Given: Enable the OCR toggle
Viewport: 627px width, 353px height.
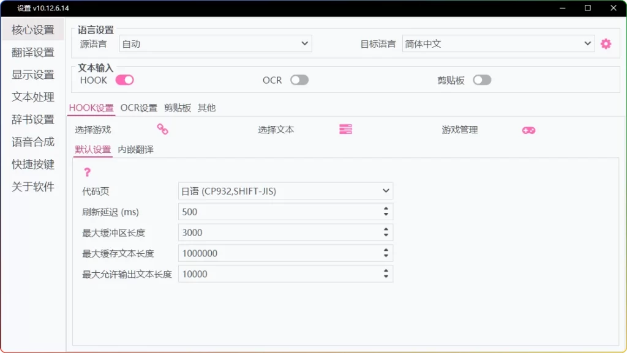Looking at the screenshot, I should (299, 80).
